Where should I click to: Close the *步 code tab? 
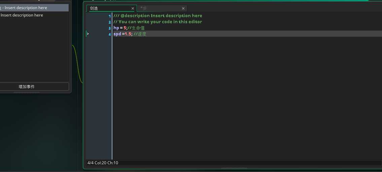(x=183, y=8)
